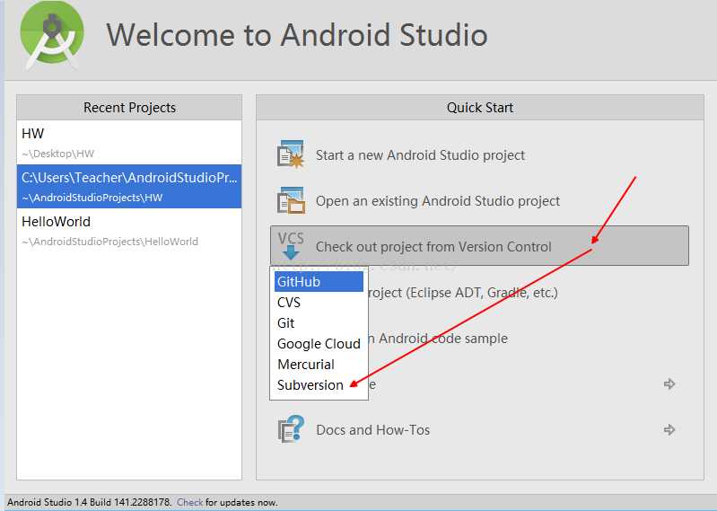Click the Android Studio 1.4 Build status text
Image resolution: width=717 pixels, height=511 pixels.
89,502
